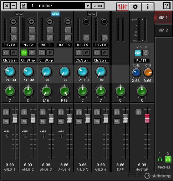The image size is (173, 181).
Task: Mute the ANLG 5 channel
Action: (79, 112)
